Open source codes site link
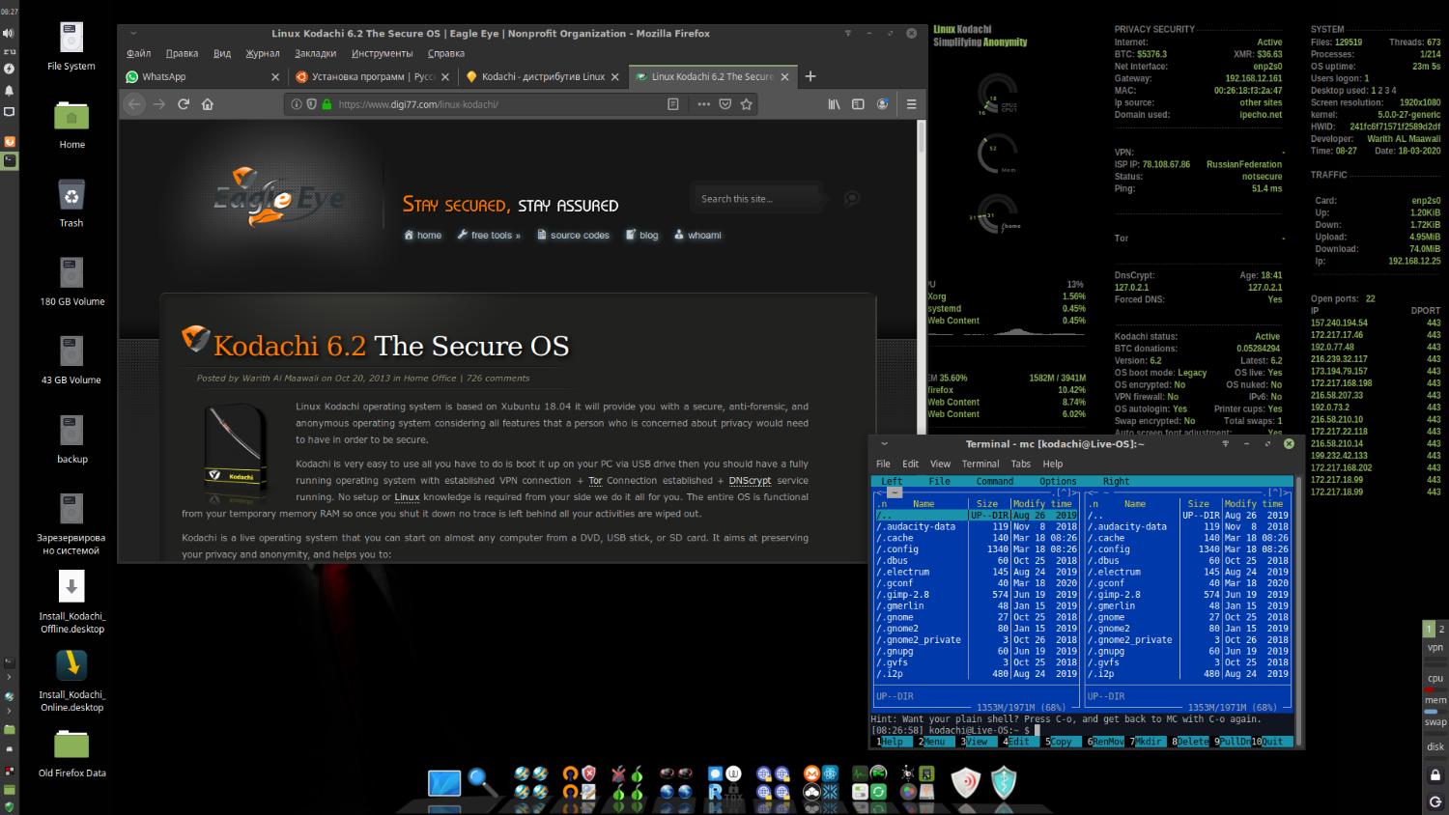The image size is (1449, 815). click(573, 235)
